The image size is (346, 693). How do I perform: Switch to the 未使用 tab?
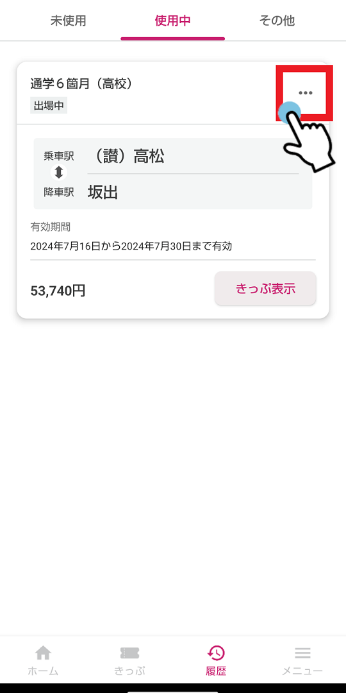(69, 21)
